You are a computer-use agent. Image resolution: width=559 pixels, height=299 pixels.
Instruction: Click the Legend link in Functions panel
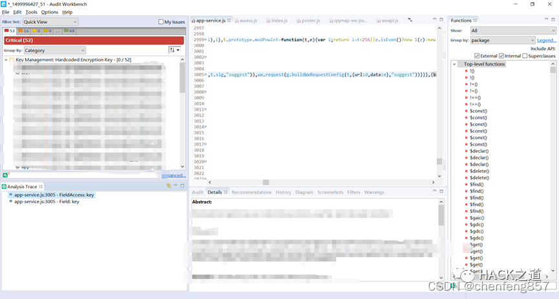click(546, 40)
